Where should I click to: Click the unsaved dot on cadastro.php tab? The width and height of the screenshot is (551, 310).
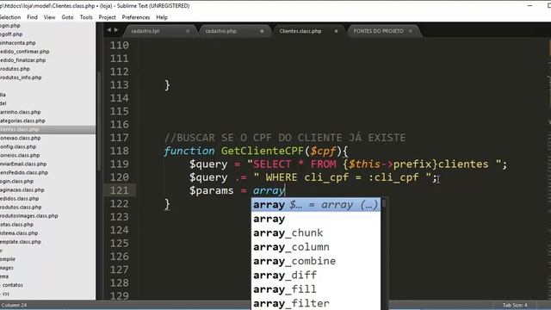click(262, 31)
